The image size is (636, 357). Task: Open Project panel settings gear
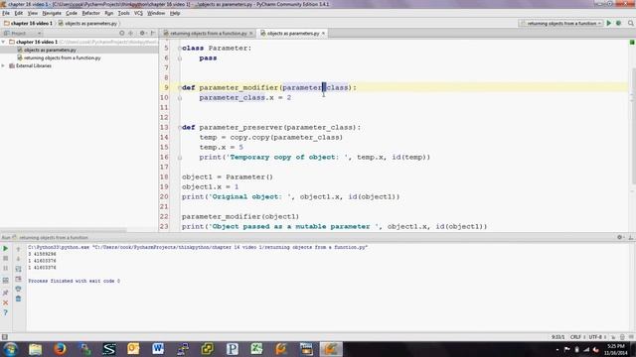tap(142, 33)
